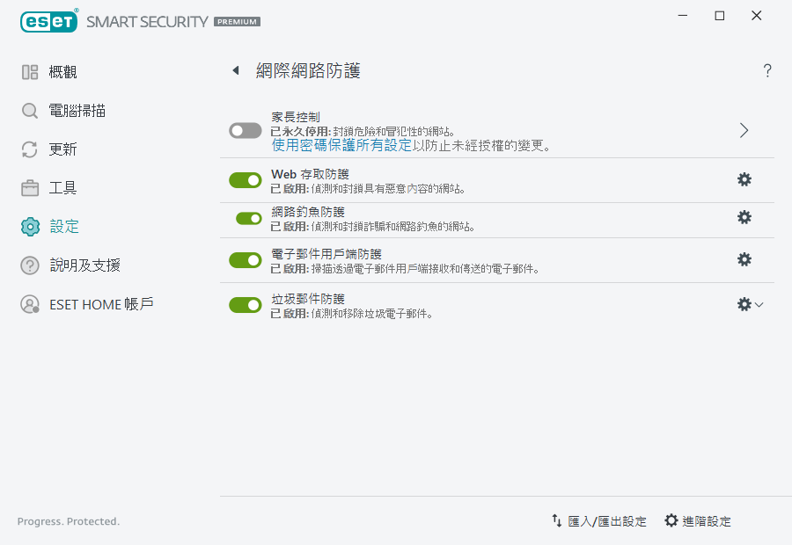Click 匯入/匯出設定 in the status bar
Image resolution: width=792 pixels, height=545 pixels.
coord(606,520)
